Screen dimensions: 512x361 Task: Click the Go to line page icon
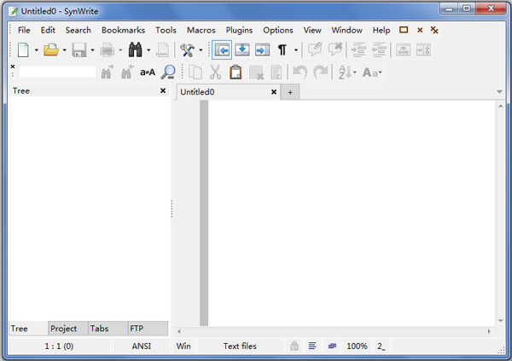163,50
